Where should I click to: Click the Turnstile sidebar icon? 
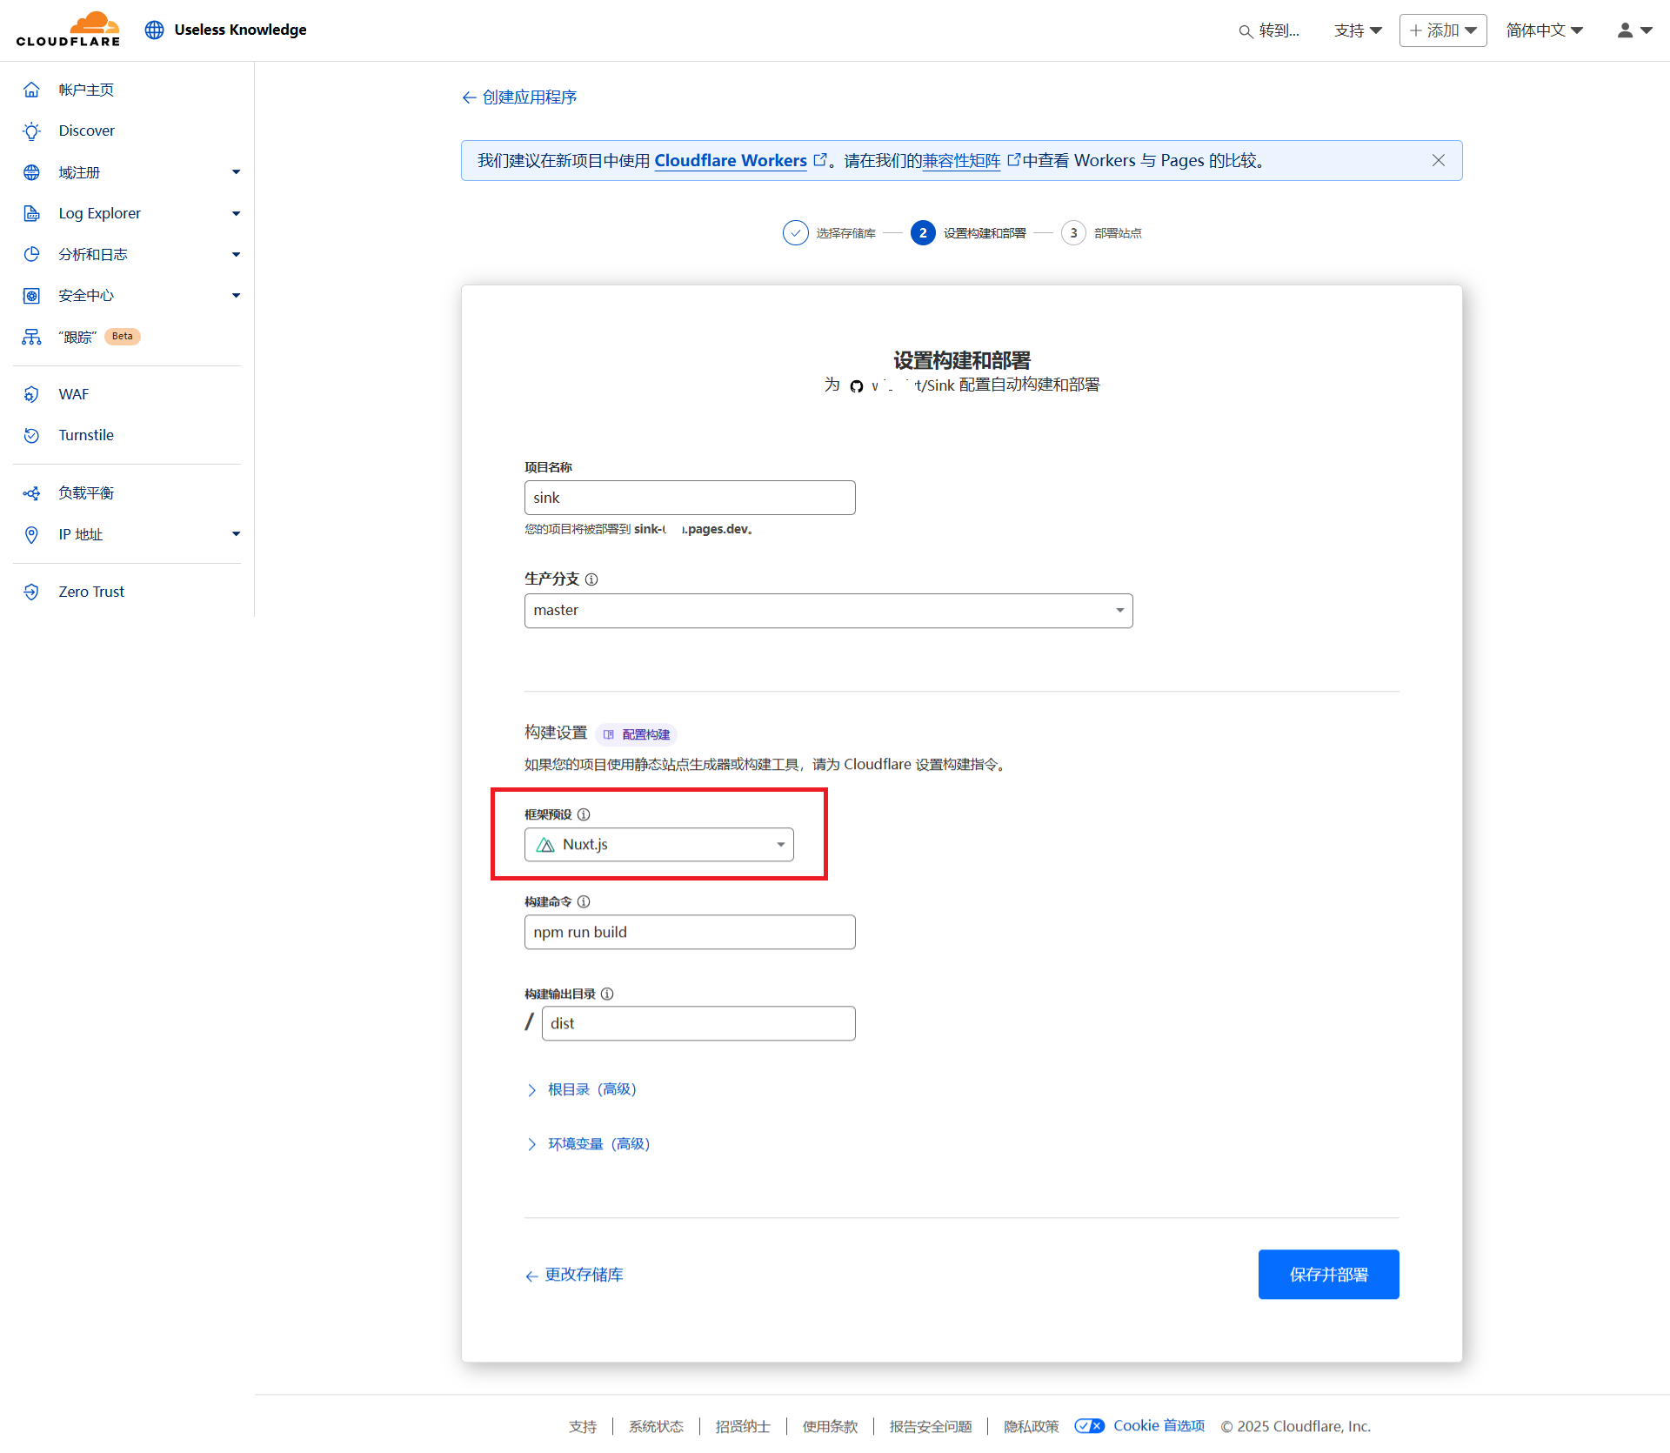[x=31, y=435]
